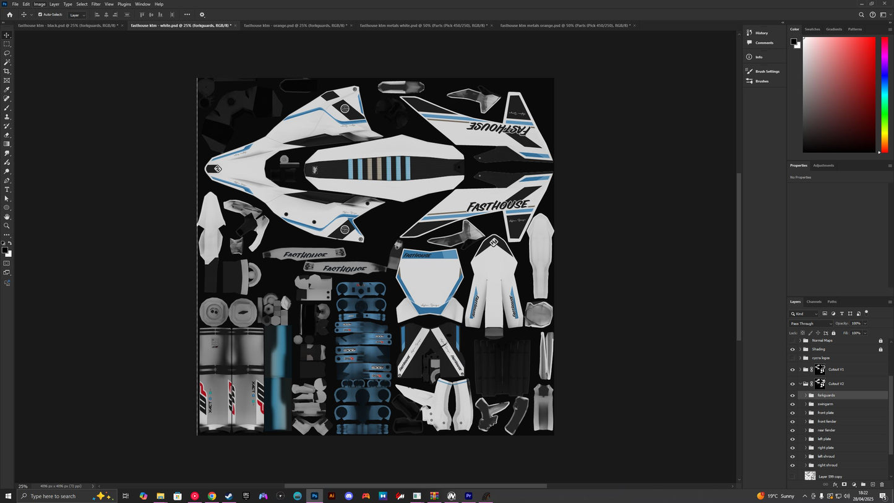Click the delete layer trash icon
The width and height of the screenshot is (894, 503).
882,484
